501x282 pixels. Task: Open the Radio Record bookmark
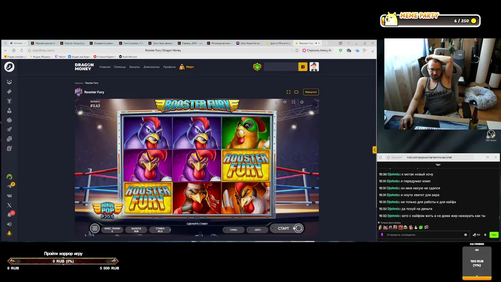128,57
